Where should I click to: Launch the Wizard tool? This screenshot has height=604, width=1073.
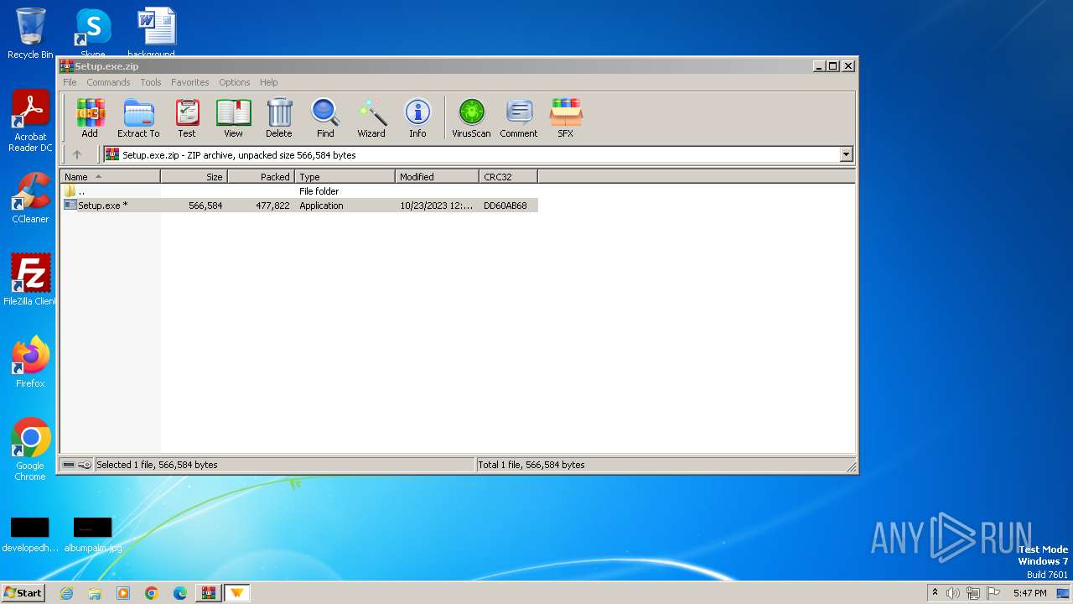pos(371,117)
